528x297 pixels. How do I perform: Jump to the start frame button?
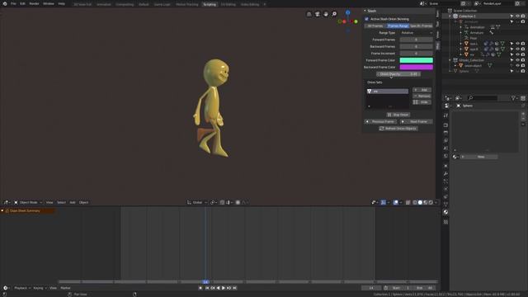pos(207,288)
